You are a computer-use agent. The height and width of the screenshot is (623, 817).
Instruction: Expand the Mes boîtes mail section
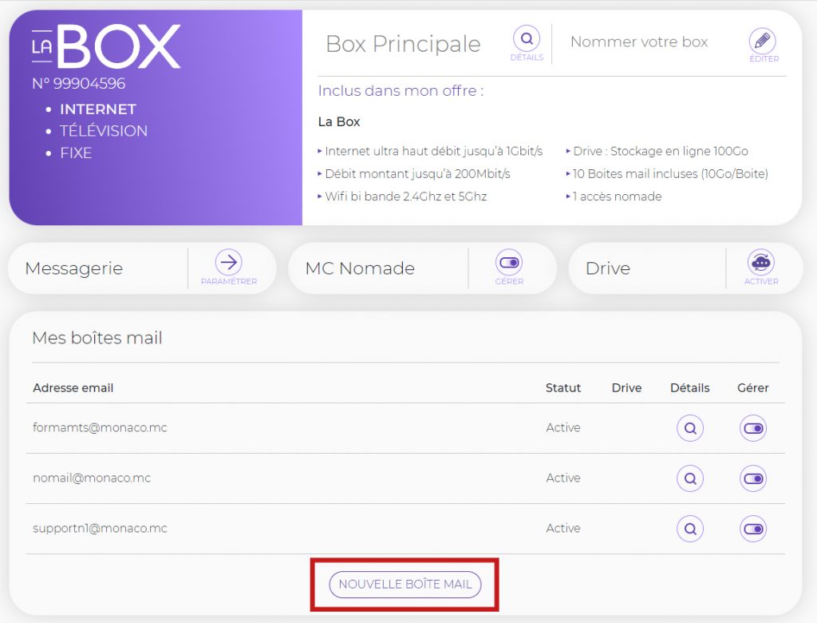point(97,338)
